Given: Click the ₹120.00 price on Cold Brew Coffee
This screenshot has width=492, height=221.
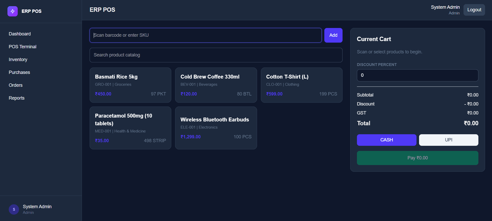Looking at the screenshot, I should 188,94.
